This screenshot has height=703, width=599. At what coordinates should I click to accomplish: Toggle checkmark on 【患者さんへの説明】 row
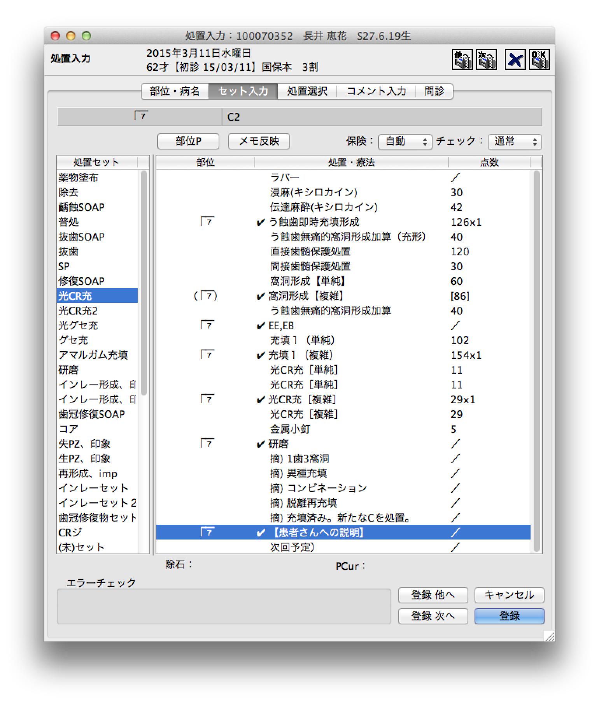pos(261,533)
